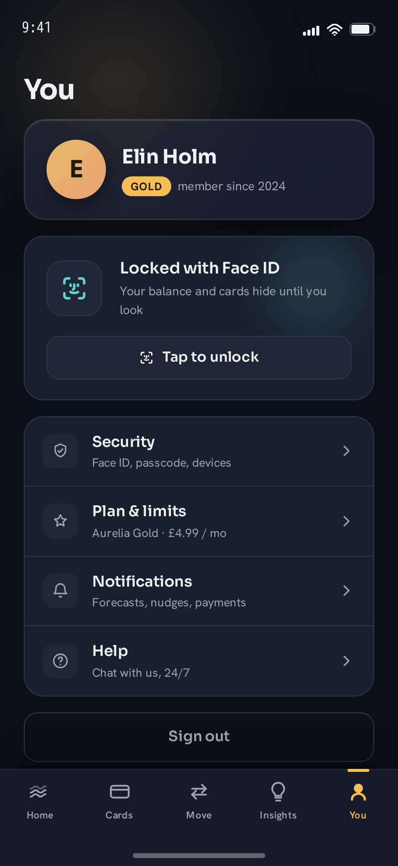The width and height of the screenshot is (398, 866).
Task: Expand the Security row chevron
Action: point(347,451)
